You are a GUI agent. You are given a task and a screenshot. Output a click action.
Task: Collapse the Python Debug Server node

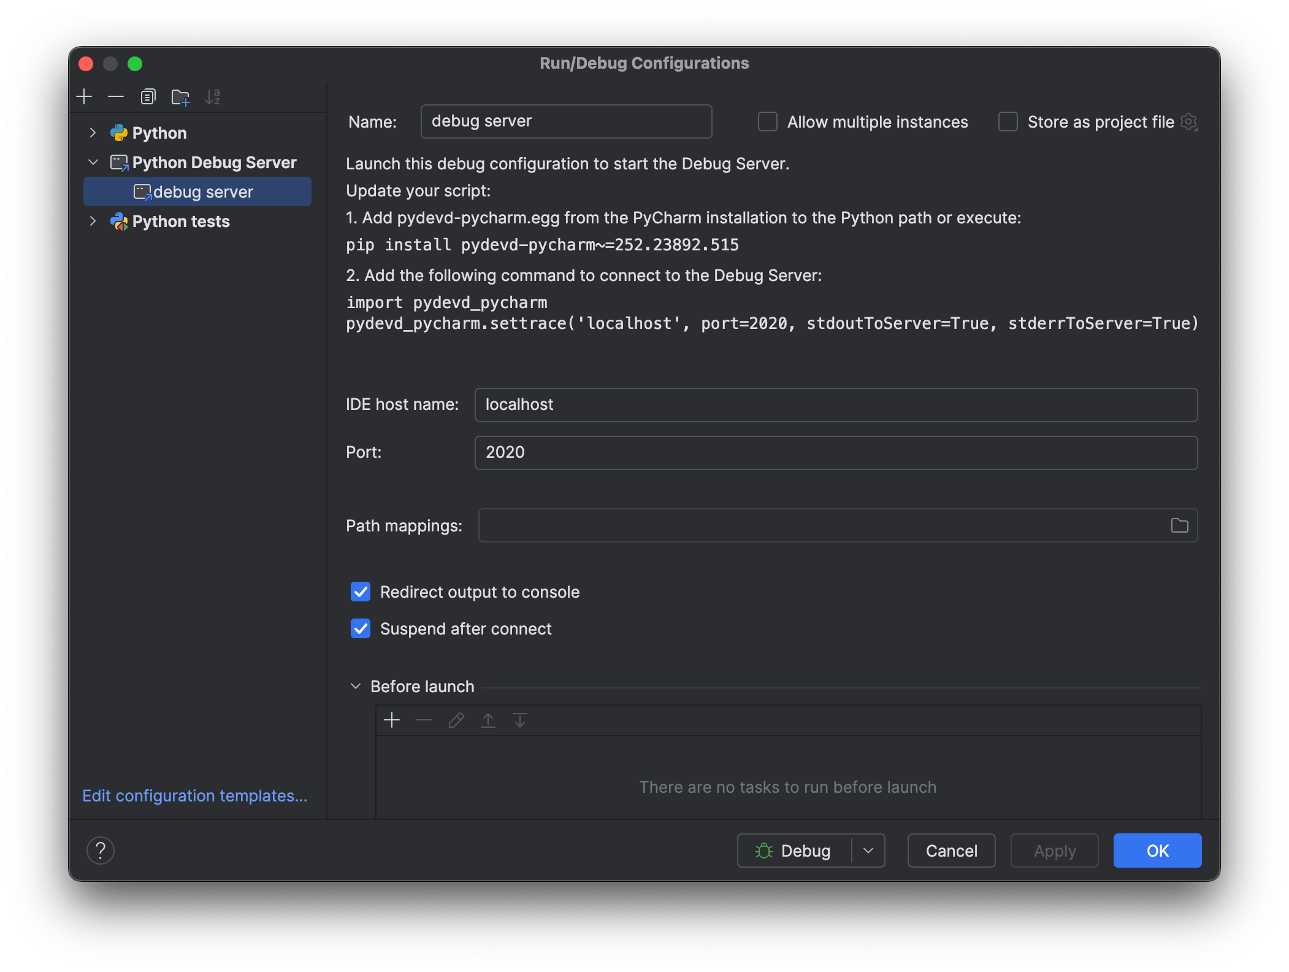pos(93,162)
